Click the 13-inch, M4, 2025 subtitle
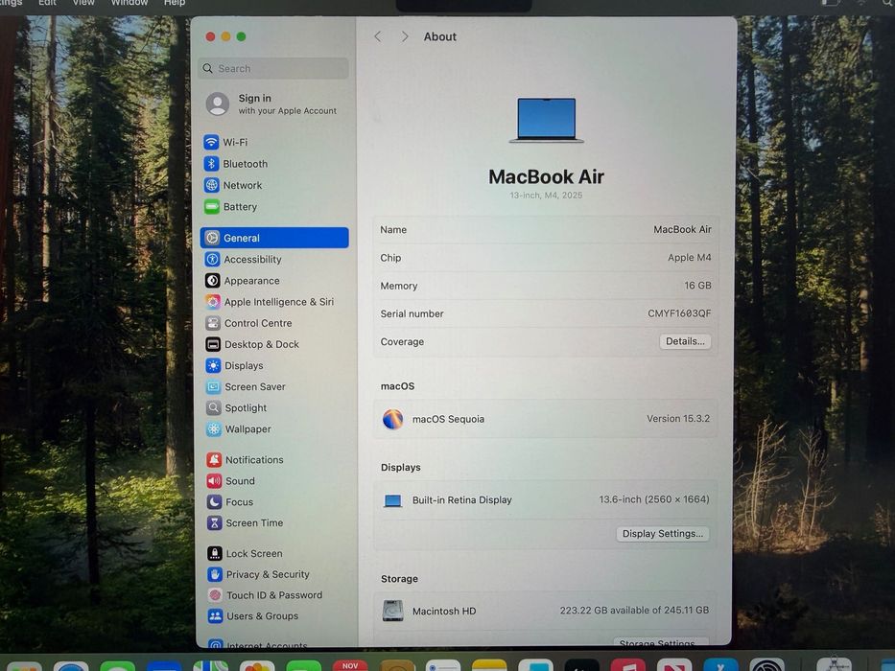Screen dimensions: 895x671 (x=546, y=196)
